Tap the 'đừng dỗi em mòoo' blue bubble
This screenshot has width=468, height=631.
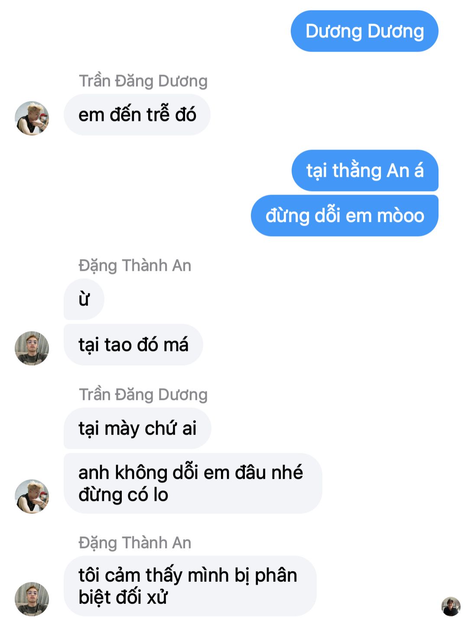tap(344, 215)
